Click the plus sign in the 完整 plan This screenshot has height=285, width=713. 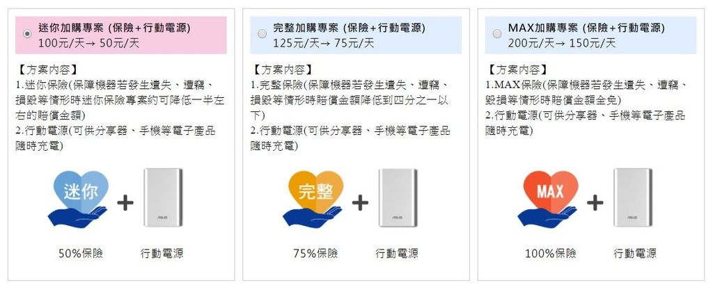(x=360, y=203)
